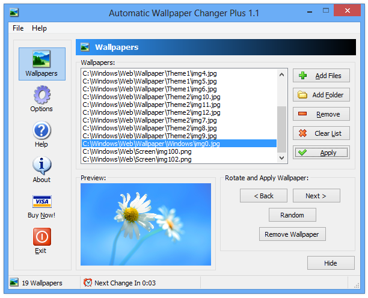Maximize the Automatic Wallpaper Changer window

(326, 10)
